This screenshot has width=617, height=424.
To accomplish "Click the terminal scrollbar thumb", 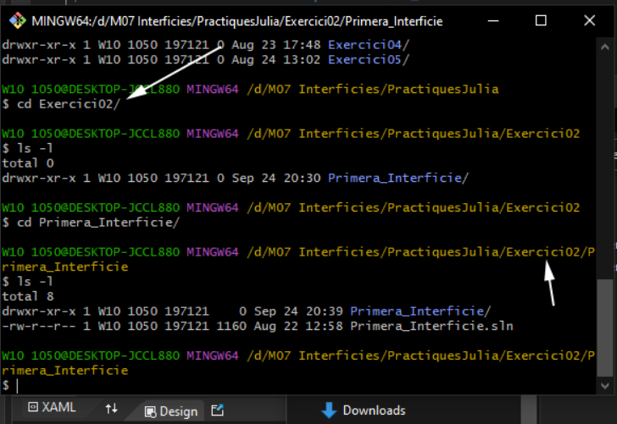I will click(603, 326).
